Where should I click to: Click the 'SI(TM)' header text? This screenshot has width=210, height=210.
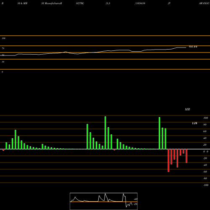(x=80, y=3)
